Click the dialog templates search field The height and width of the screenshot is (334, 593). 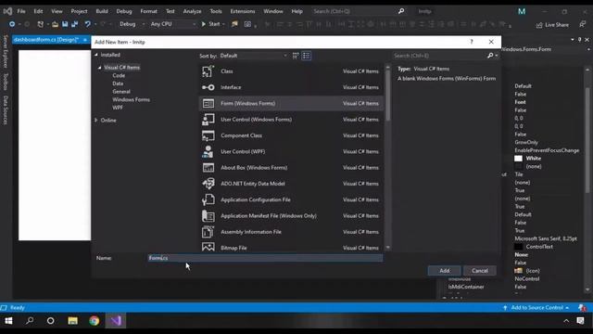(x=438, y=56)
